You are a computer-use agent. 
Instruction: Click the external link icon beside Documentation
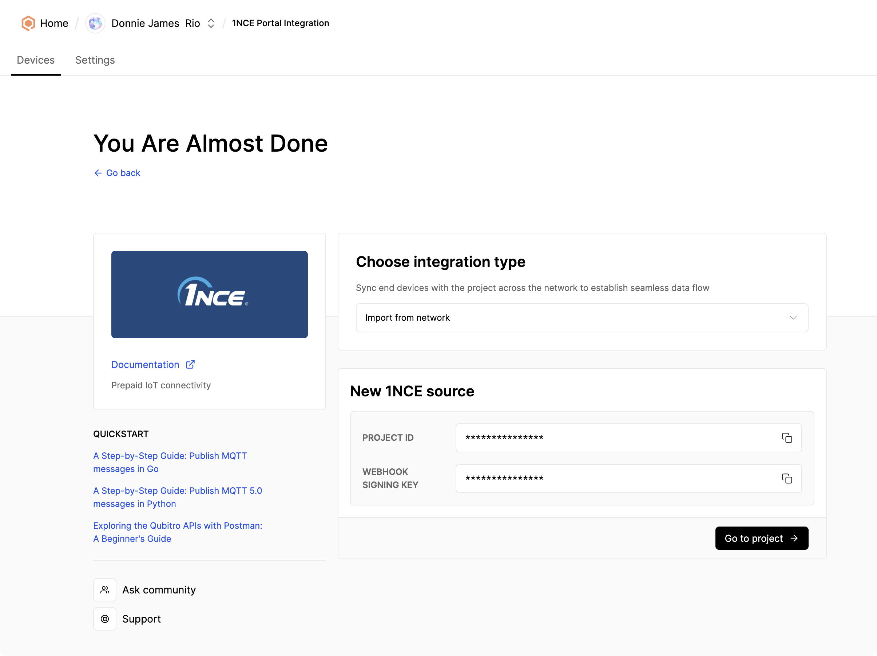[x=190, y=364]
